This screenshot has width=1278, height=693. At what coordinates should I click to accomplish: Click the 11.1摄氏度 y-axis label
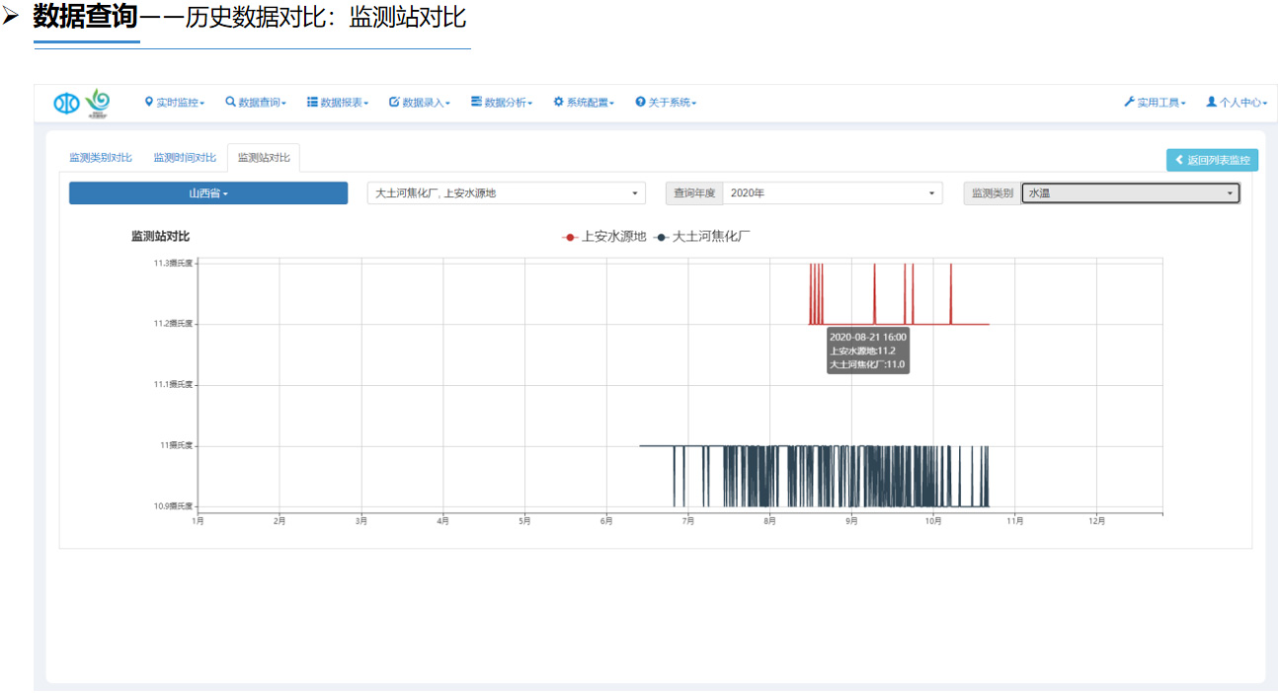point(173,385)
